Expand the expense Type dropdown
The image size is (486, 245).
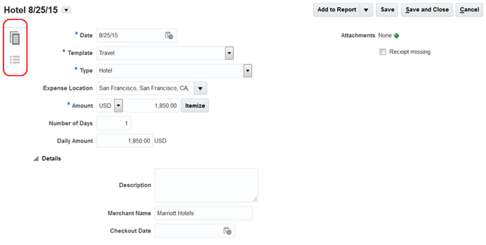pyautogui.click(x=247, y=71)
